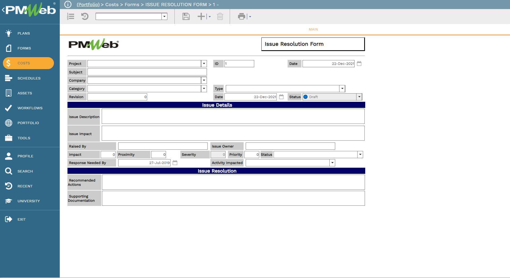Open calendar for Response Needed By

[x=175, y=163]
